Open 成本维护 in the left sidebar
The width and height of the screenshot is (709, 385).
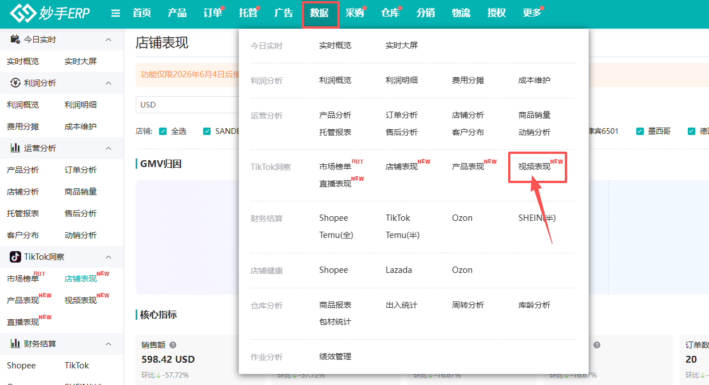[x=81, y=126]
